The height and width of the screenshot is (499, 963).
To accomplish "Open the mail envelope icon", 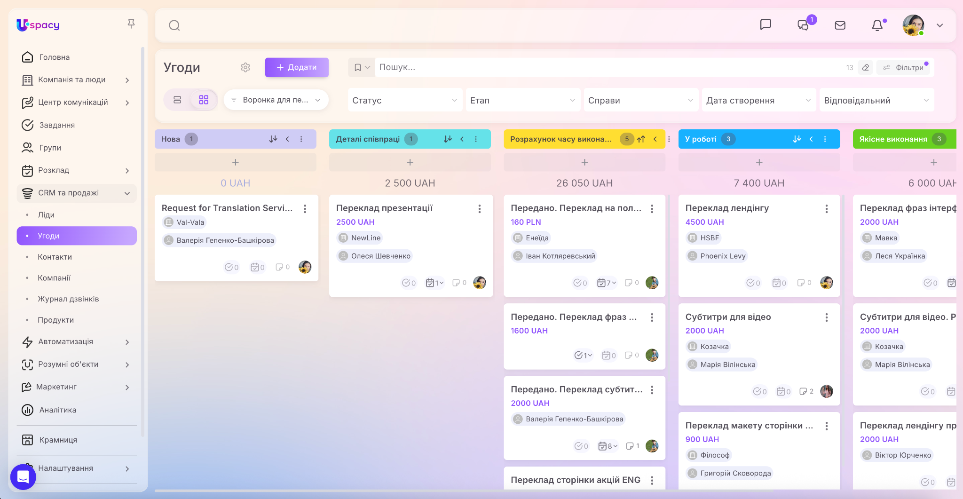I will 840,25.
